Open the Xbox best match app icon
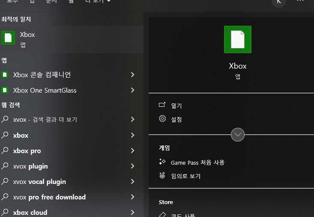 [8, 38]
